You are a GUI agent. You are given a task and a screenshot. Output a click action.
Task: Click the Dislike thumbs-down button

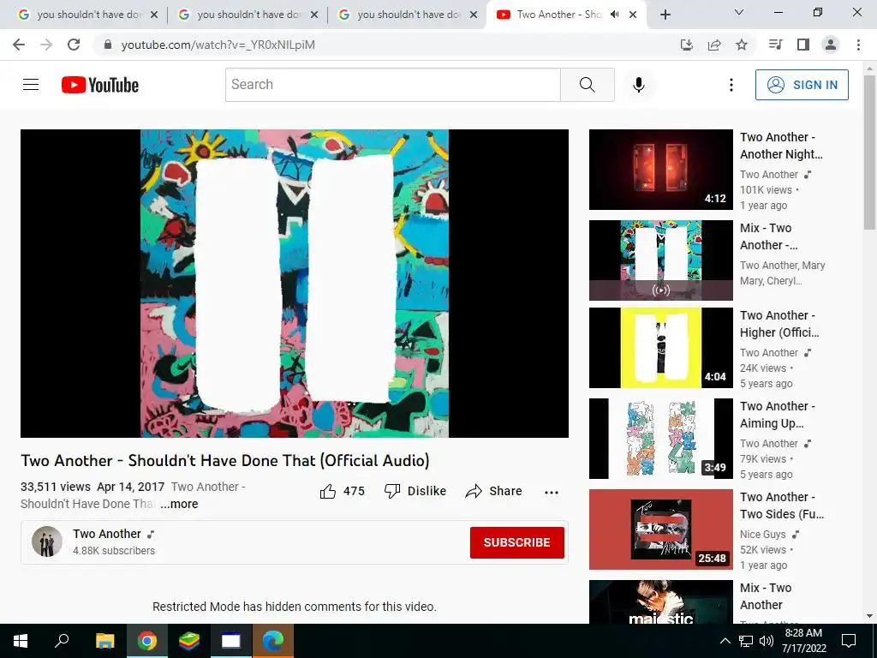click(x=415, y=491)
